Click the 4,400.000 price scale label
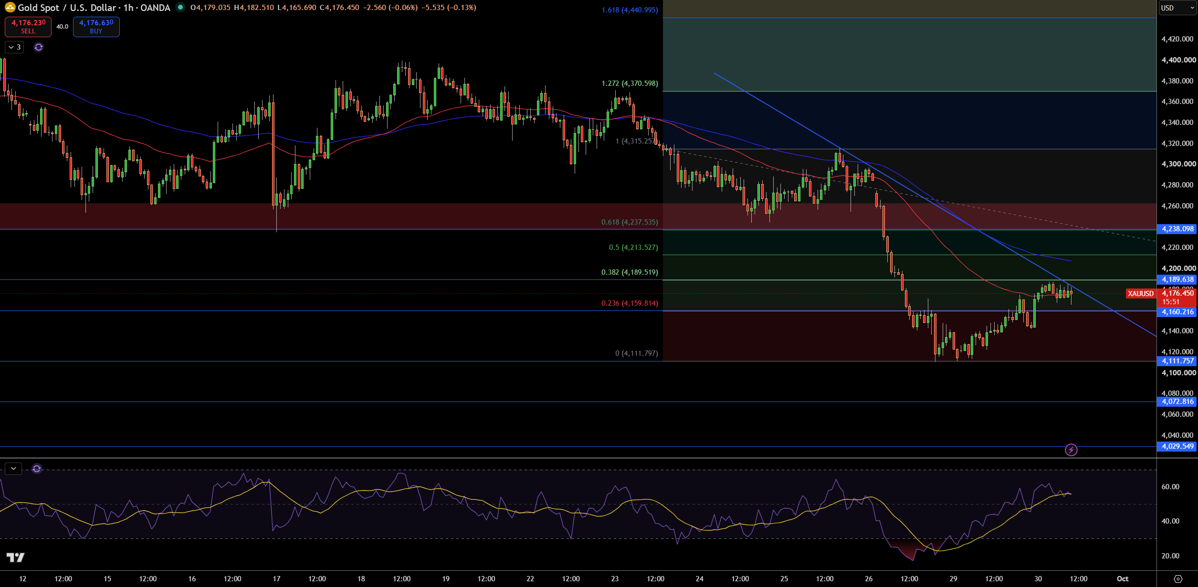The height and width of the screenshot is (587, 1198). tap(1178, 60)
